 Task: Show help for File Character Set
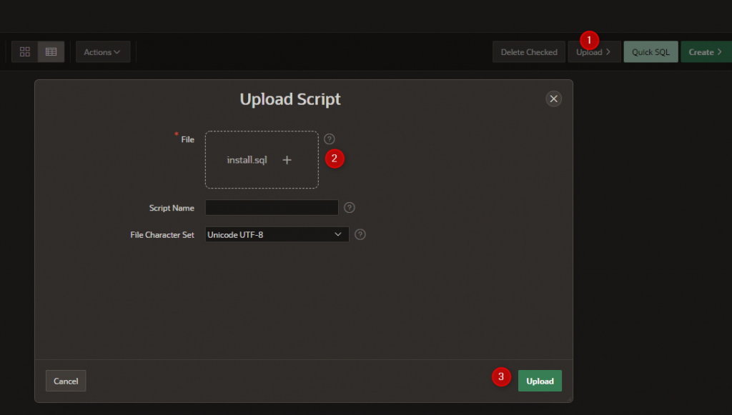click(360, 234)
